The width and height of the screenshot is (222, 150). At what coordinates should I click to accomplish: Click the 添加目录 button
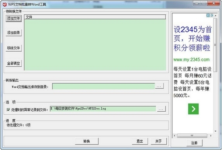click(14, 33)
